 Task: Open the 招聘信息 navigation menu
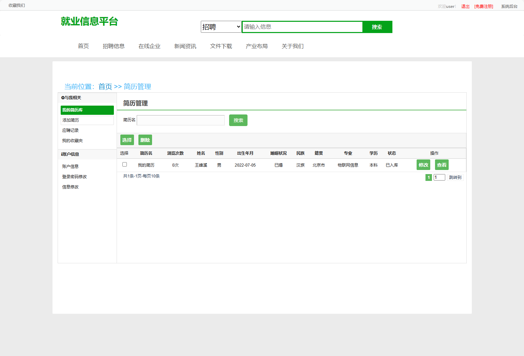point(114,46)
